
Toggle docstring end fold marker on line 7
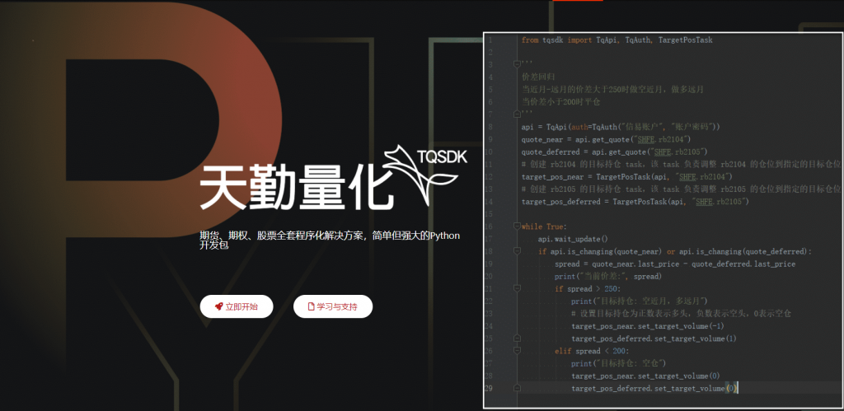(x=518, y=114)
